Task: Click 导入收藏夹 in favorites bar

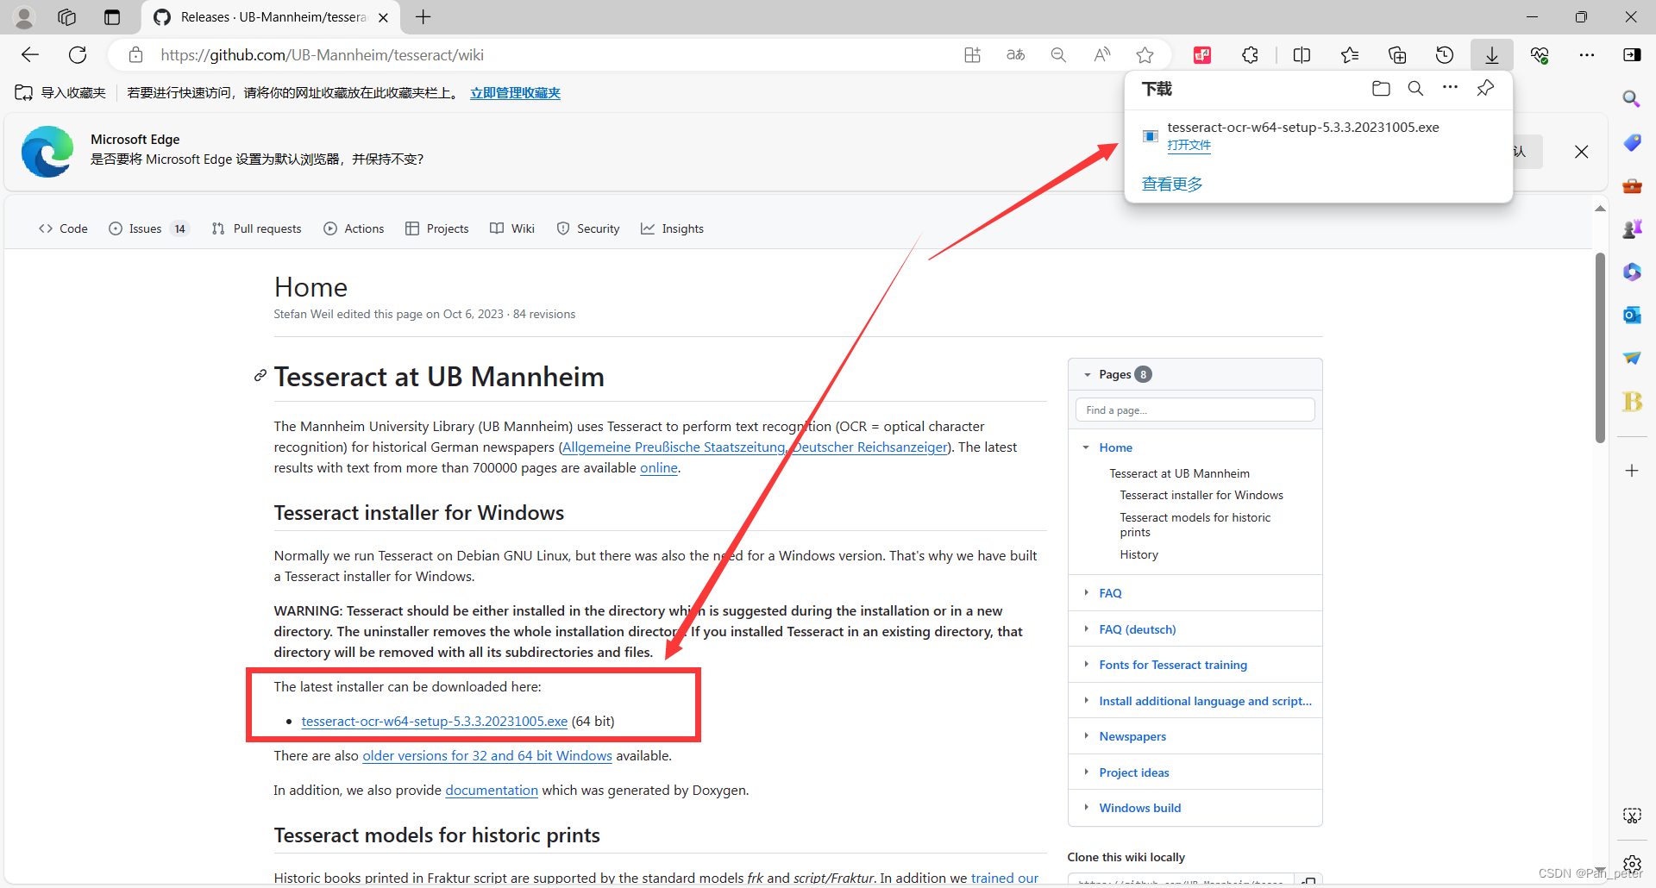Action: (x=60, y=93)
